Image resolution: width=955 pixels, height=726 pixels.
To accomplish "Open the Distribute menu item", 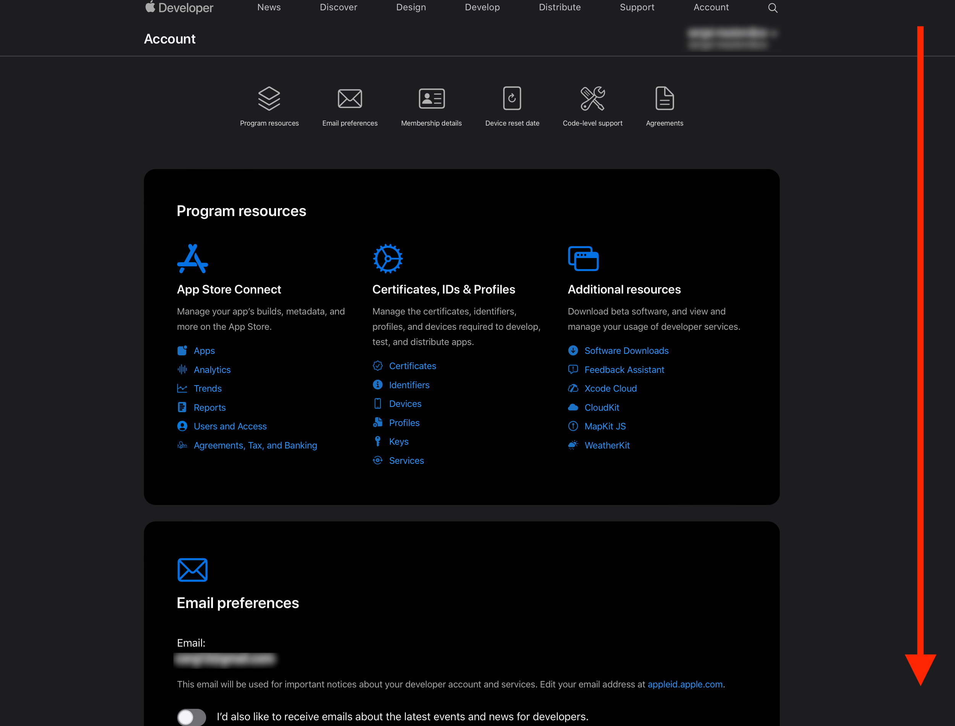I will point(560,7).
